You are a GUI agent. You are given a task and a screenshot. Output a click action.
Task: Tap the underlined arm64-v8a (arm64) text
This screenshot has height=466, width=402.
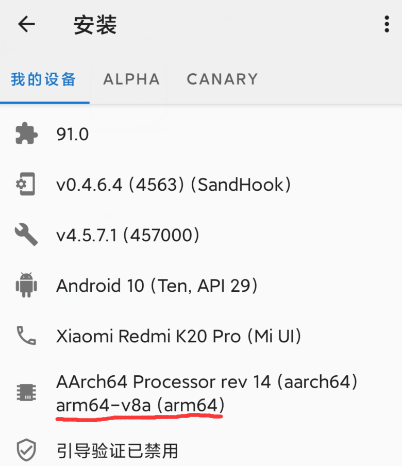point(140,405)
